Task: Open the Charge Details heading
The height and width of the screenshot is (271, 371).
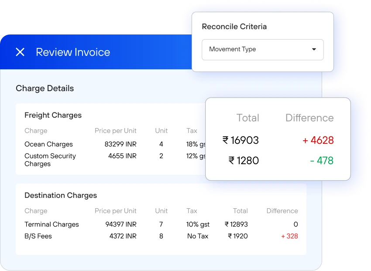Action: (x=45, y=88)
